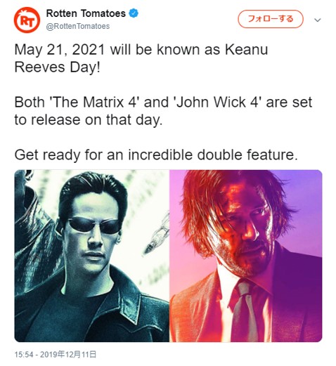
Task: Click the 2019年12月11日 posting date
Action: click(x=68, y=354)
